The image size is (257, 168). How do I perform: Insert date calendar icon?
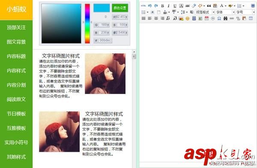pyautogui.click(x=206, y=18)
